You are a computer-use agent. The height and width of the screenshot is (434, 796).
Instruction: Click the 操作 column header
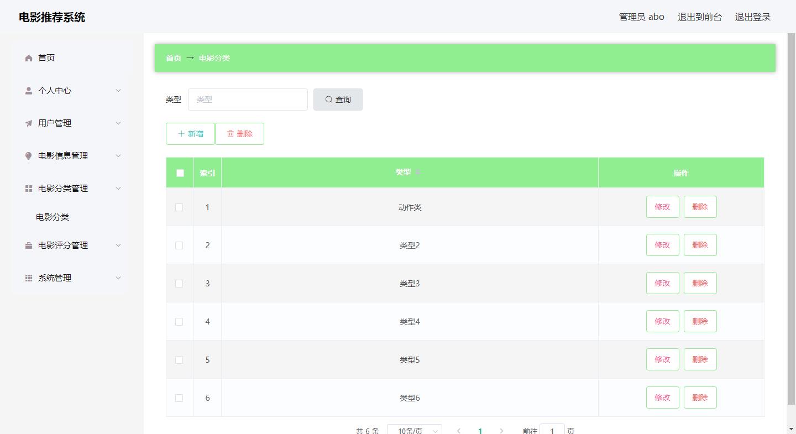click(x=681, y=173)
